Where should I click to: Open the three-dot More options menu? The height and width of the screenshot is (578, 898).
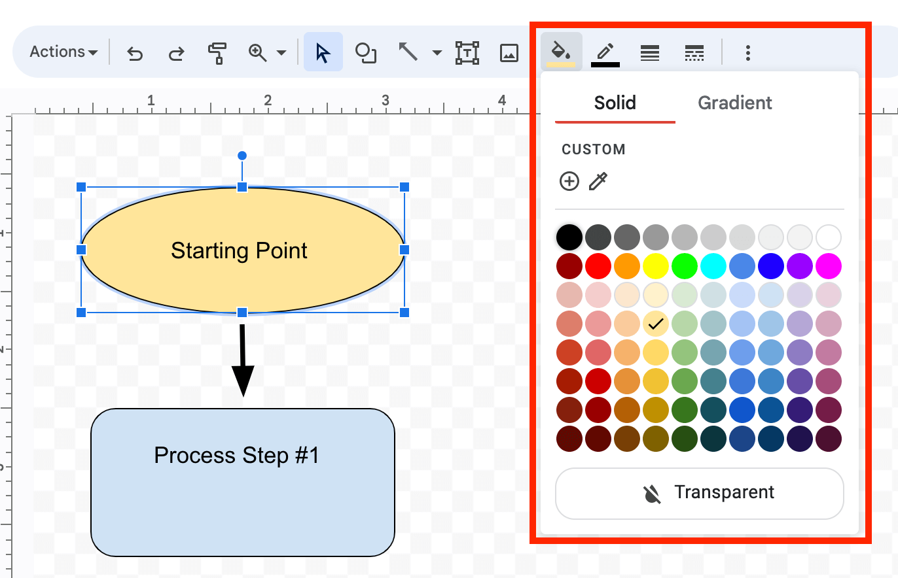pyautogui.click(x=748, y=52)
